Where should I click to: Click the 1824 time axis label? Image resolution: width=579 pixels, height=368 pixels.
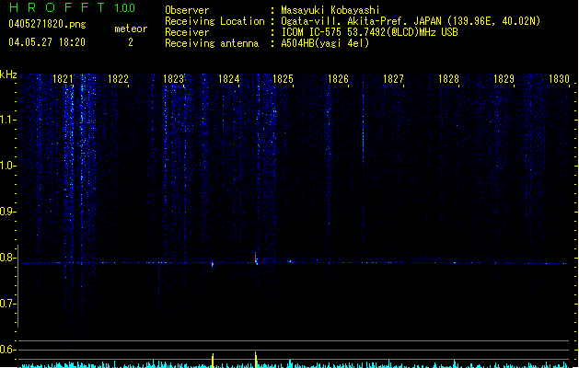tap(228, 79)
